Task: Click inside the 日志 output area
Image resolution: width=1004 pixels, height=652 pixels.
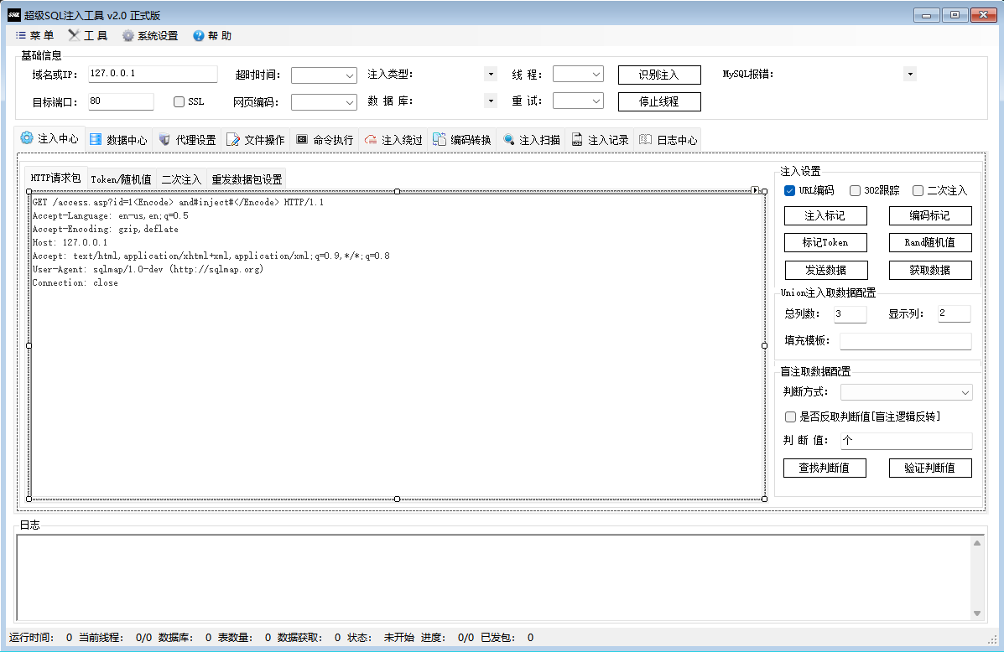Action: pos(493,577)
